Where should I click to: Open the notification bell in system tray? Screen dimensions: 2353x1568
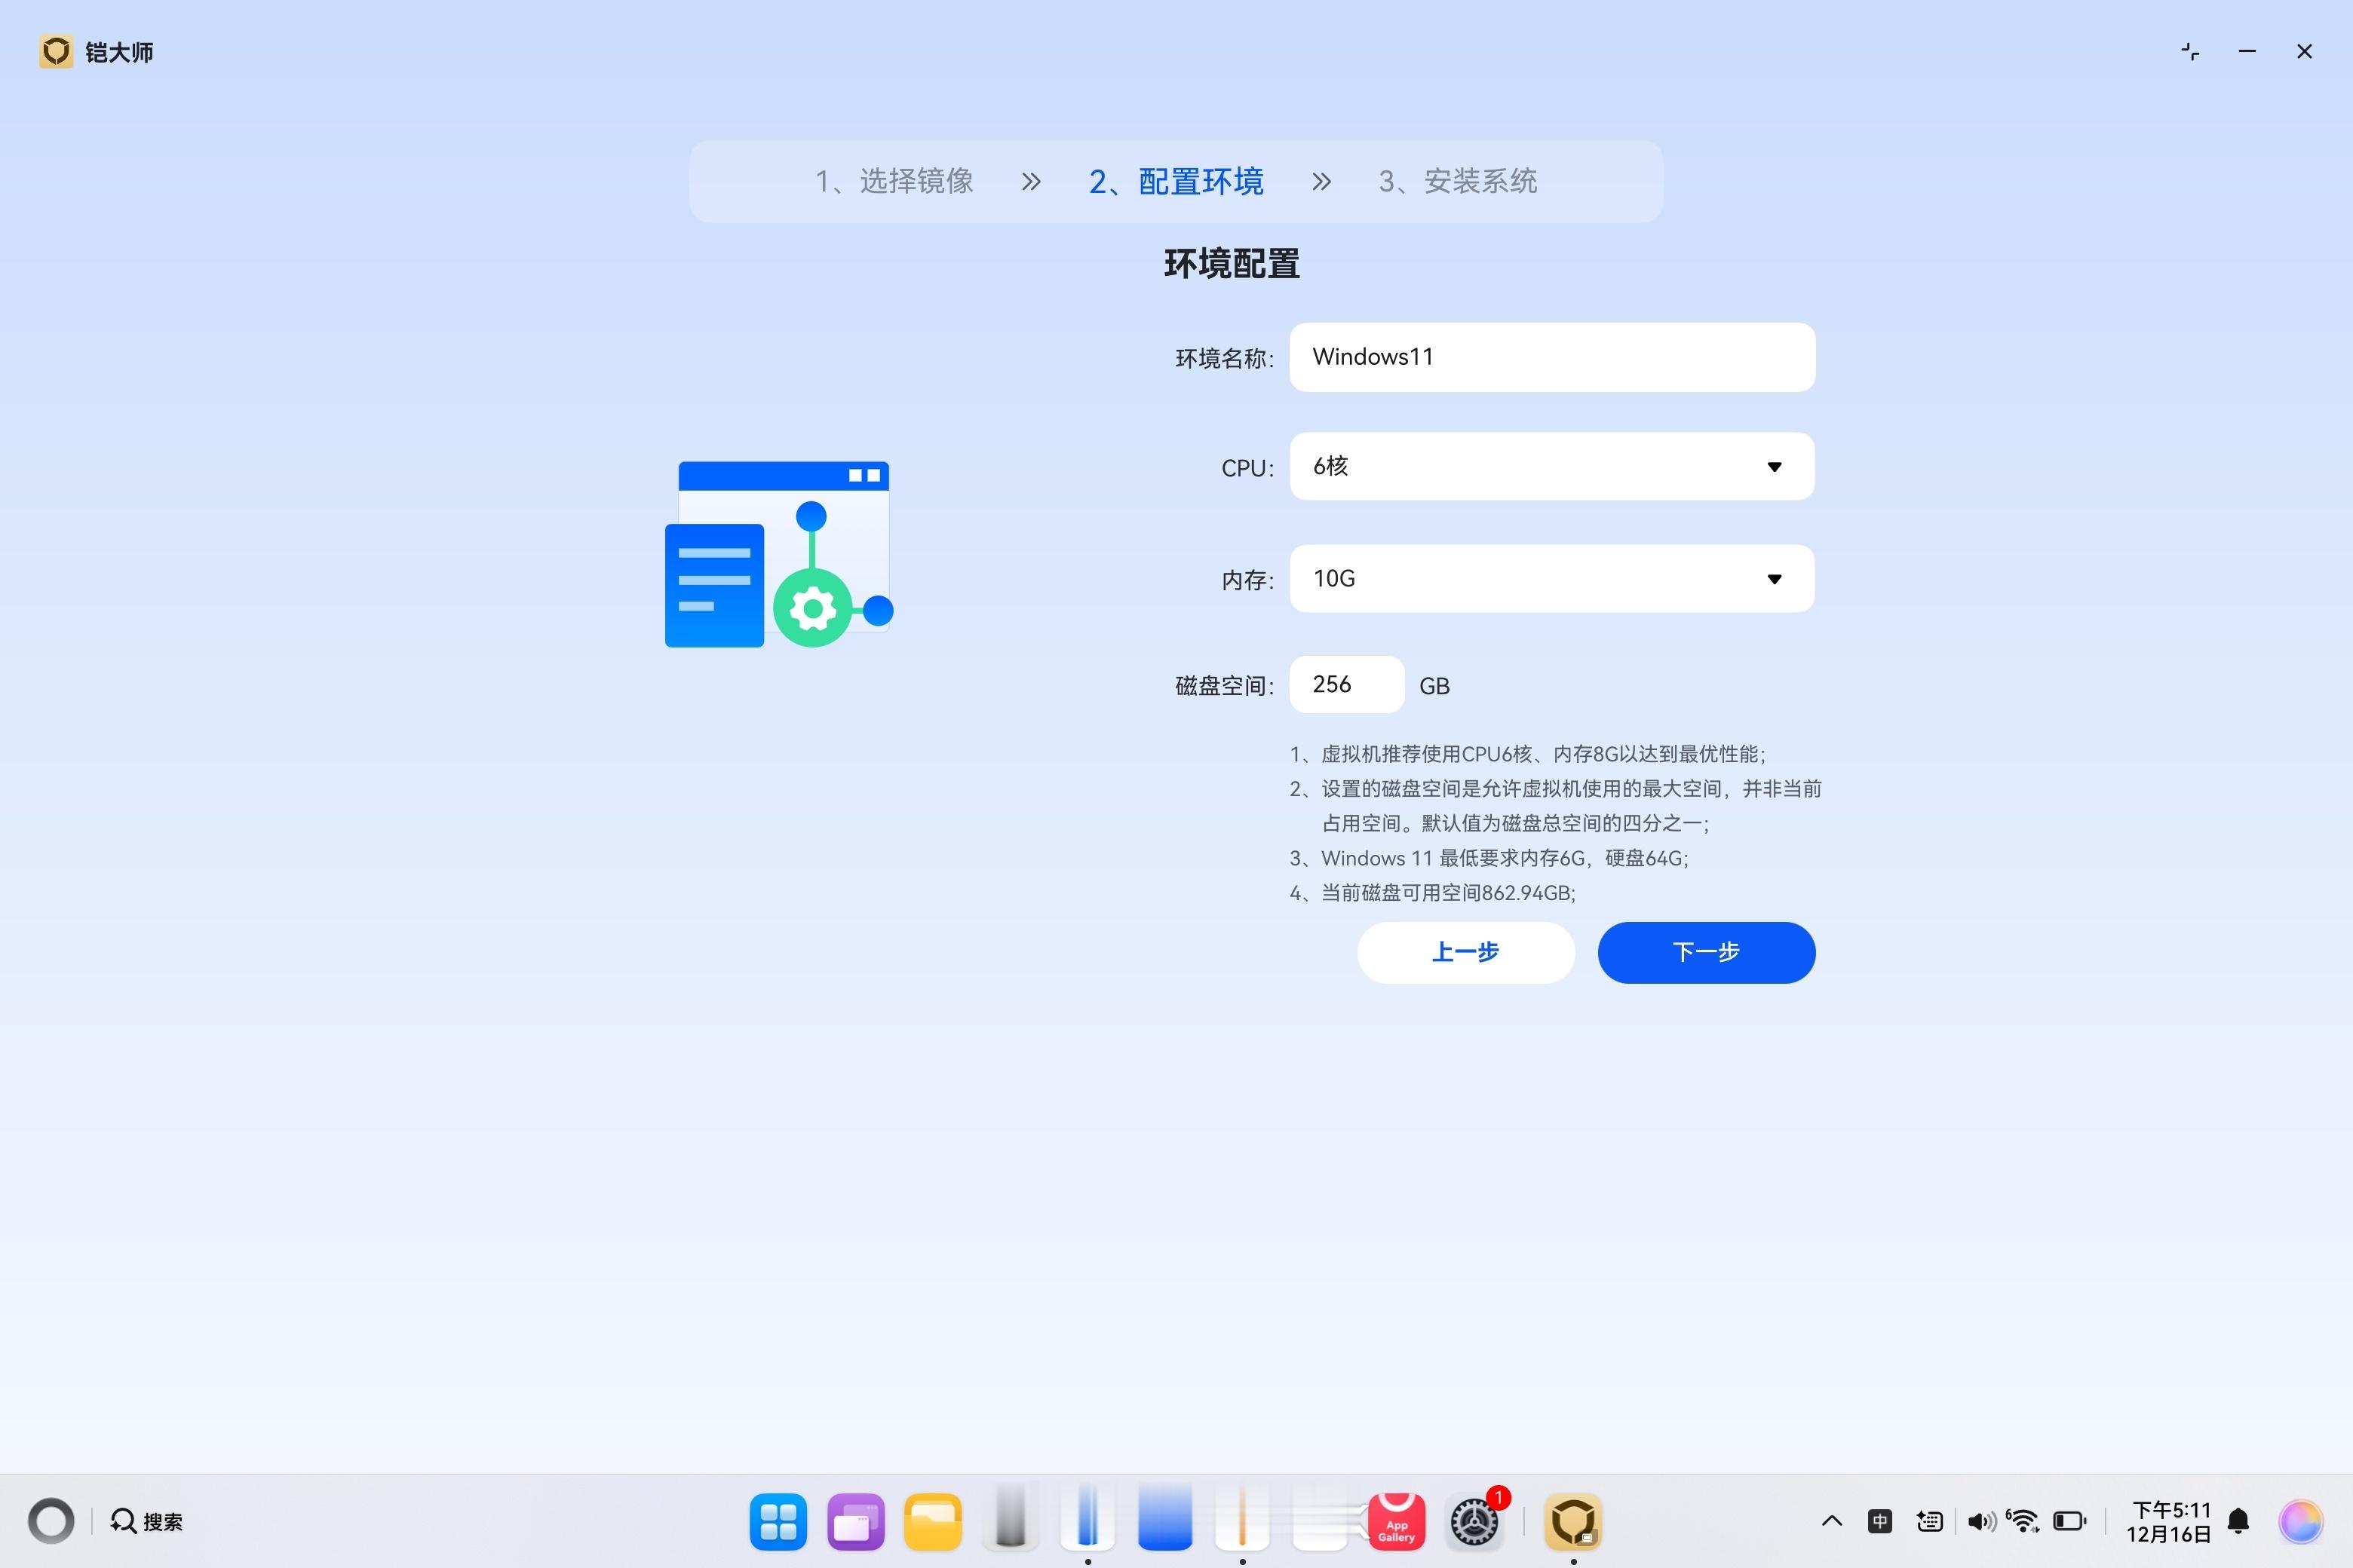[x=2239, y=1521]
